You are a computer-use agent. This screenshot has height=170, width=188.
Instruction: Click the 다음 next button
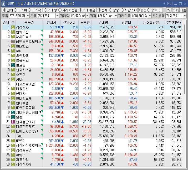tap(183, 10)
